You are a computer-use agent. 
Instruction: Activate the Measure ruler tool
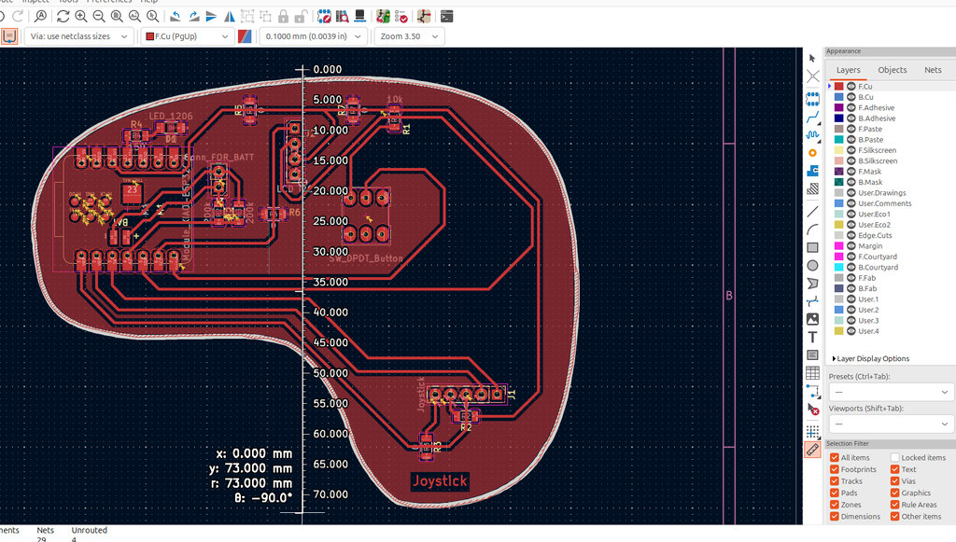(812, 450)
